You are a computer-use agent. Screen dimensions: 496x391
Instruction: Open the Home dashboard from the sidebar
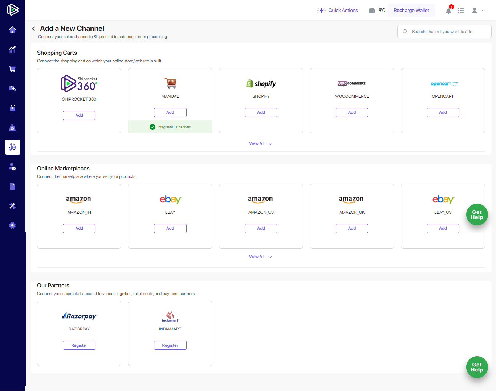coord(12,30)
